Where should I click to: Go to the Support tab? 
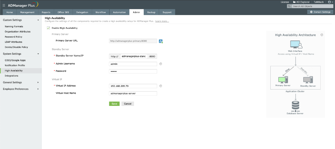pos(167,12)
